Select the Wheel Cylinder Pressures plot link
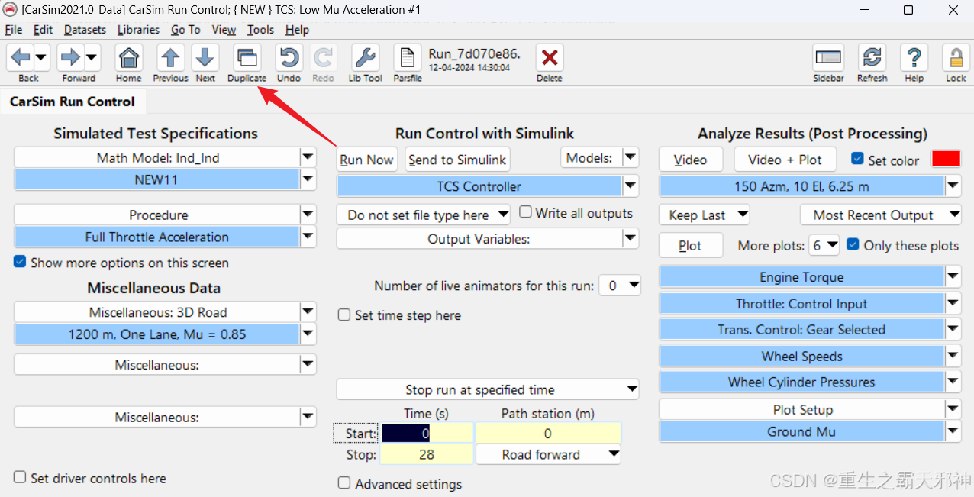Image resolution: width=974 pixels, height=497 pixels. (x=801, y=382)
